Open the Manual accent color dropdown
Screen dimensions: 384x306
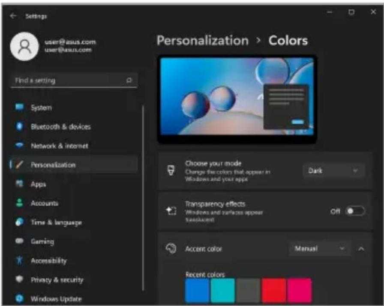[320, 249]
